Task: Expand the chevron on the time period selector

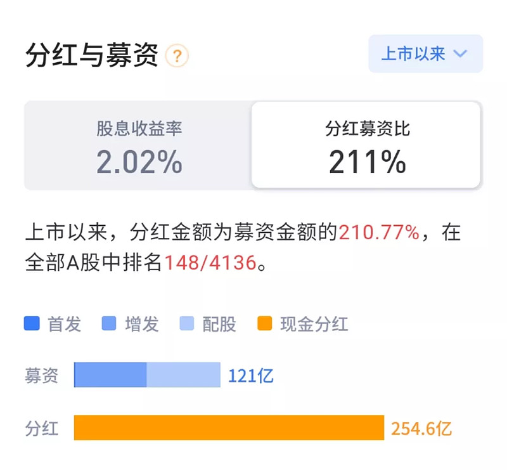Action: pyautogui.click(x=461, y=55)
